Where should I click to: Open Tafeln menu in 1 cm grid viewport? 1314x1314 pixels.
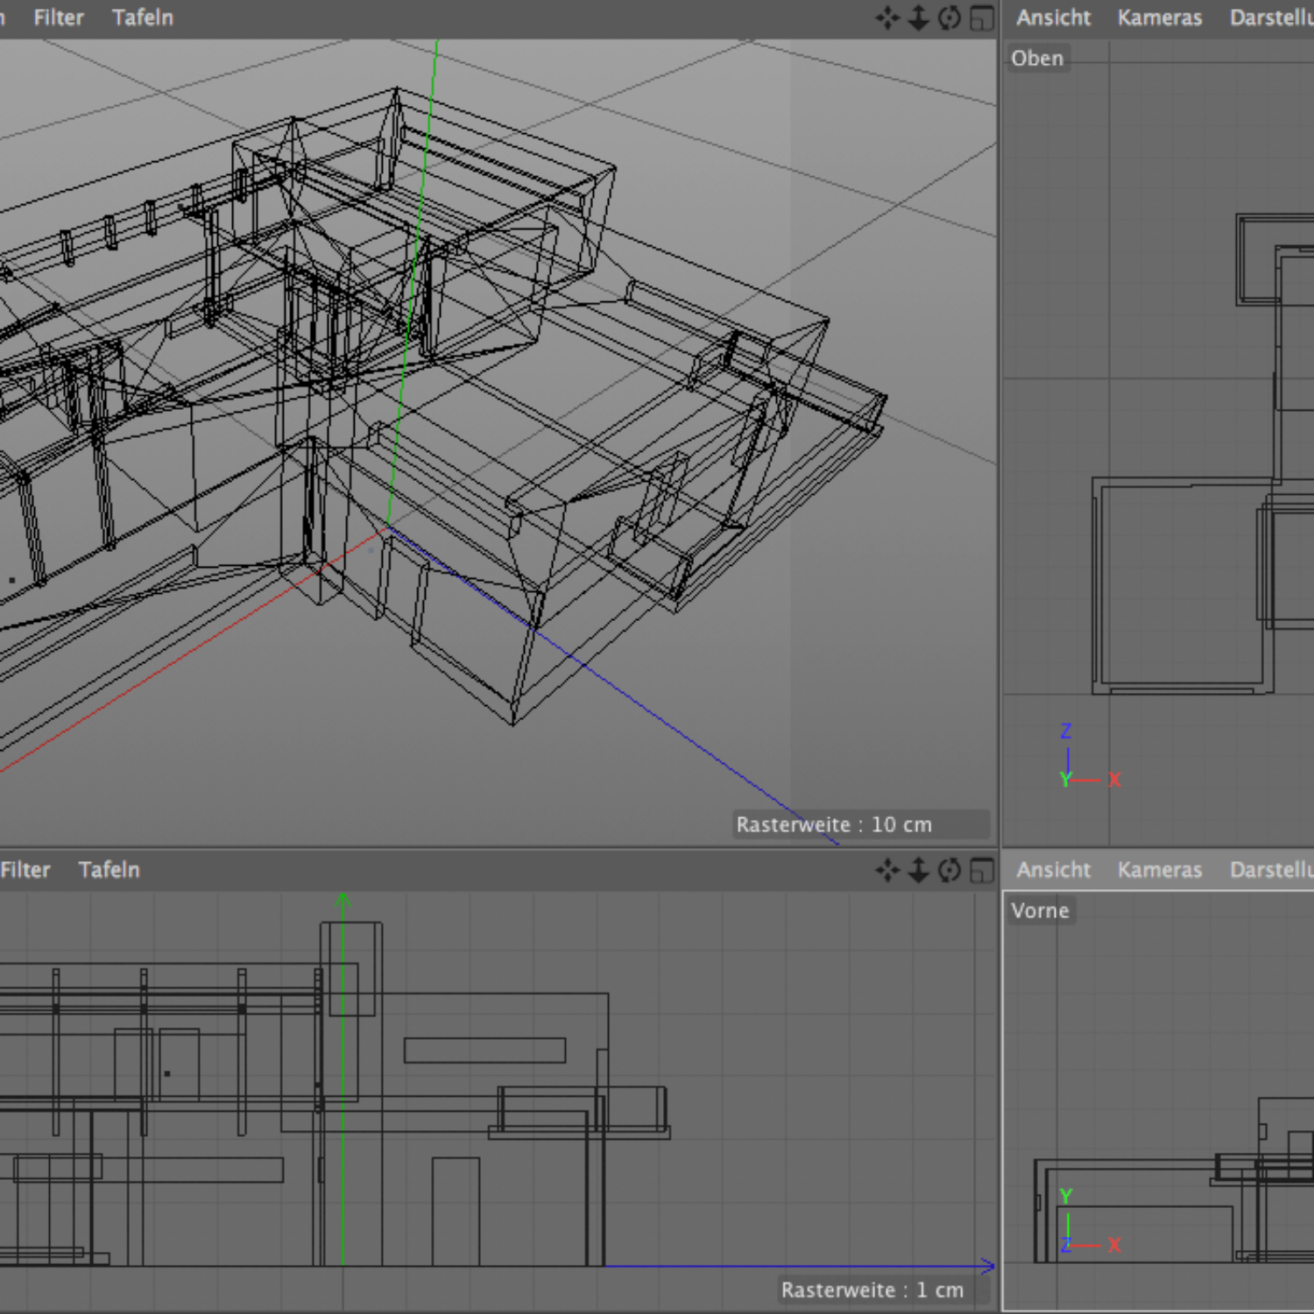coord(109,870)
